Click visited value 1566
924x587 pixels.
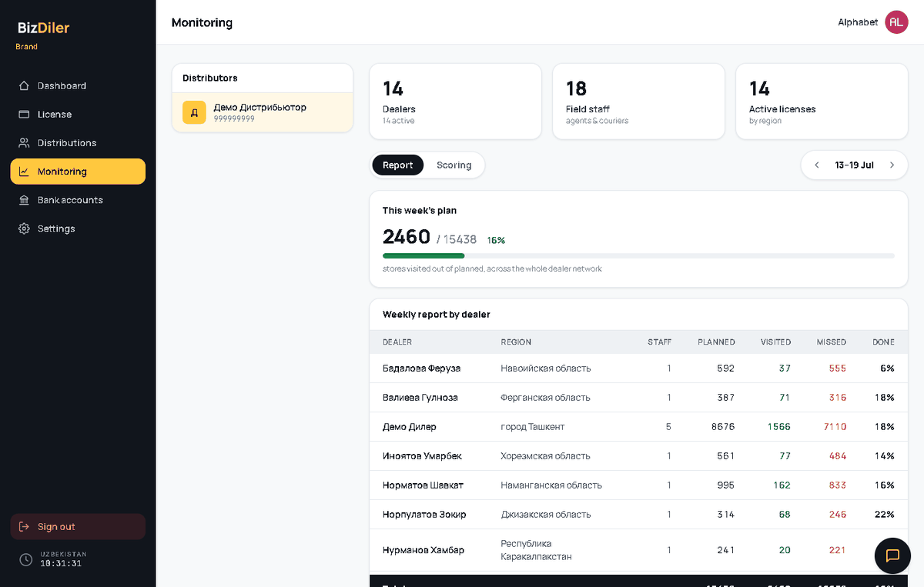779,427
